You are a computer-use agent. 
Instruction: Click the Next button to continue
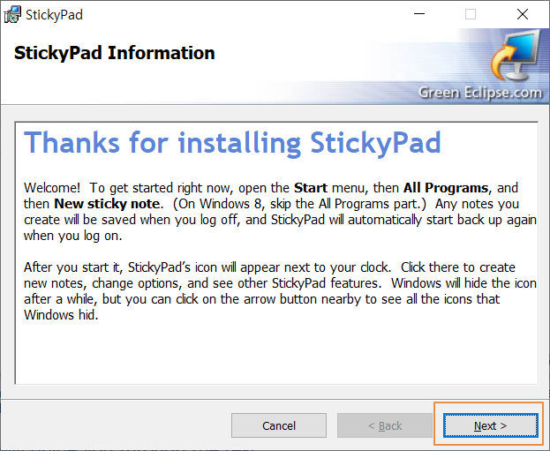pos(490,425)
